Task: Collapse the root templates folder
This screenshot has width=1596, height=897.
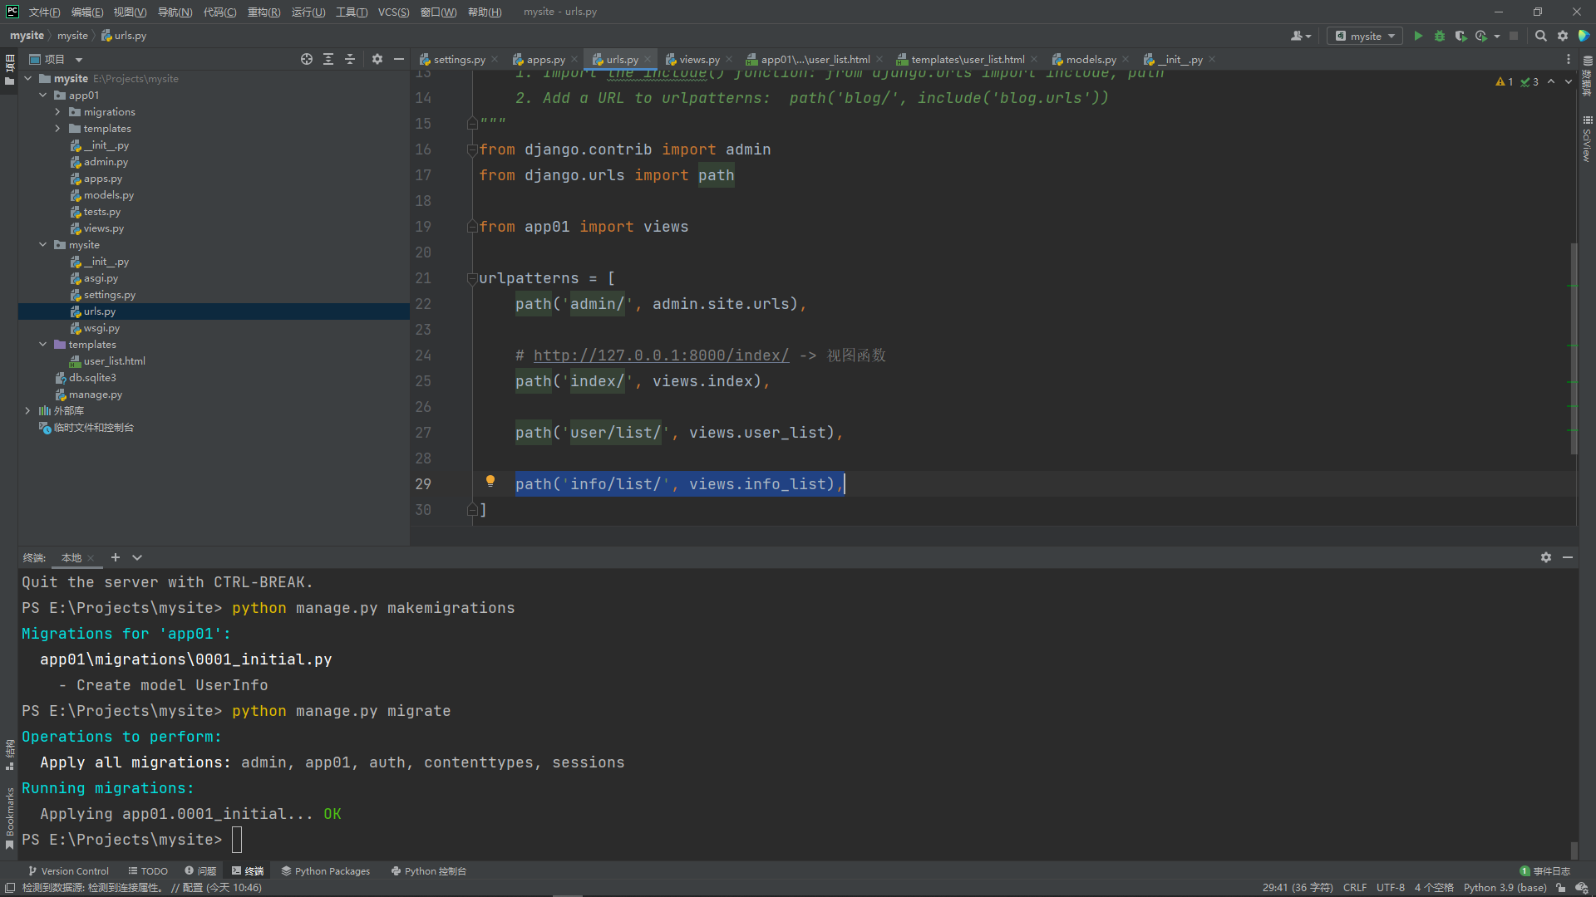Action: pyautogui.click(x=43, y=345)
